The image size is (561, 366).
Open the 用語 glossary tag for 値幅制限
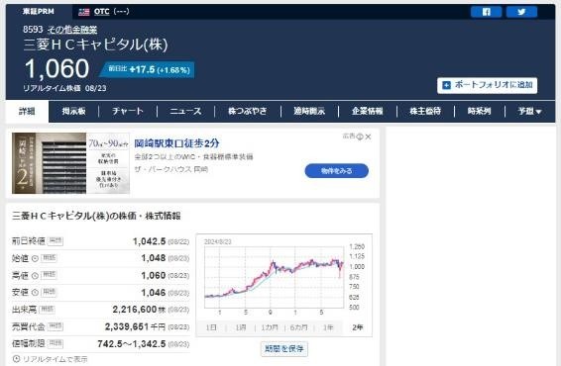(x=56, y=343)
